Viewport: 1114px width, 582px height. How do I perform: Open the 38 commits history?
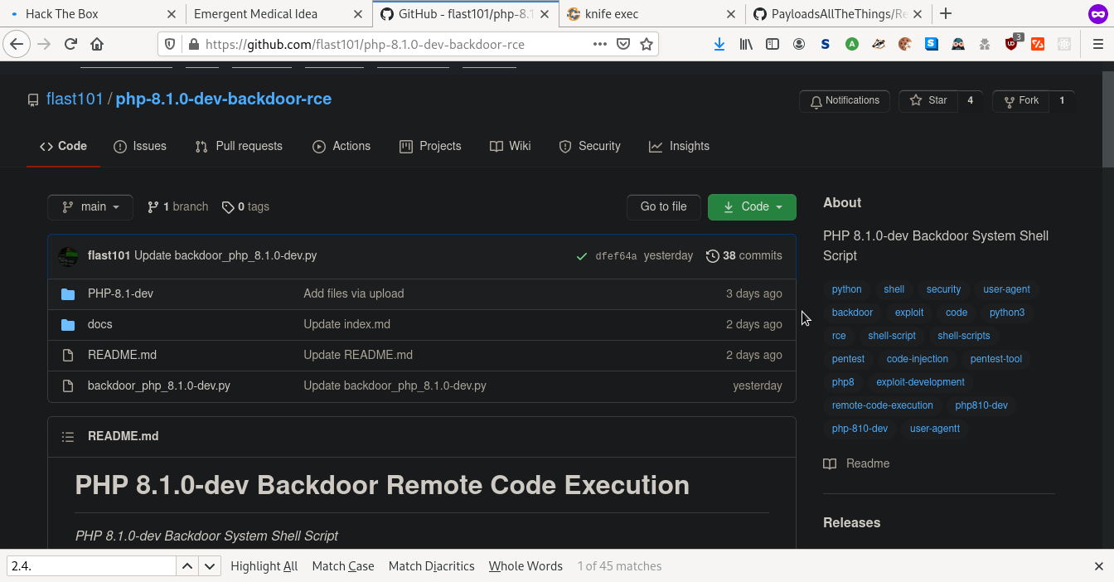click(744, 256)
